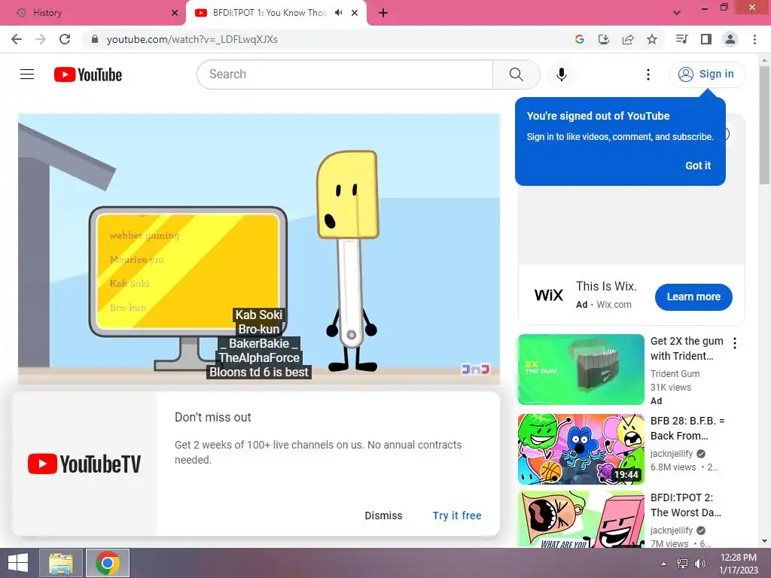Mute tab via speaker icon on BFDI tab

click(338, 13)
